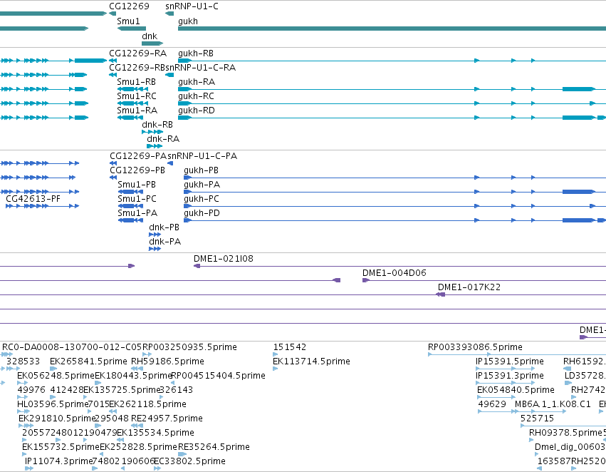The width and height of the screenshot is (606, 472).
Task: Click the DME1-017K22 clone label
Action: [x=469, y=288]
